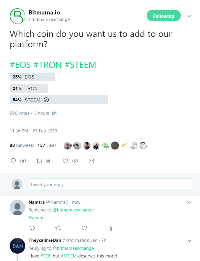Click the STEEM poll result bar
200x261 pixels.
(x=59, y=100)
